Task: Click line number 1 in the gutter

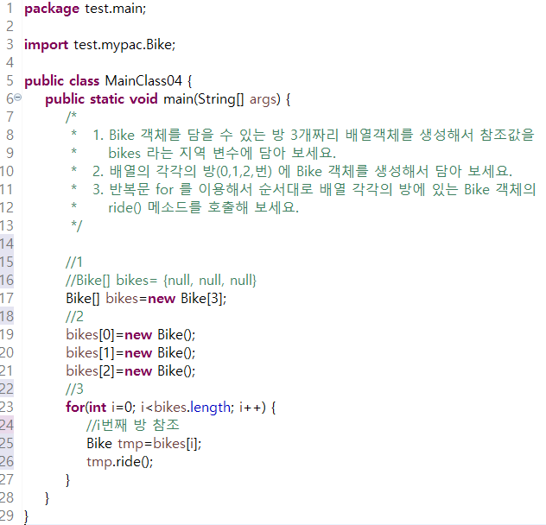Action: pyautogui.click(x=10, y=8)
